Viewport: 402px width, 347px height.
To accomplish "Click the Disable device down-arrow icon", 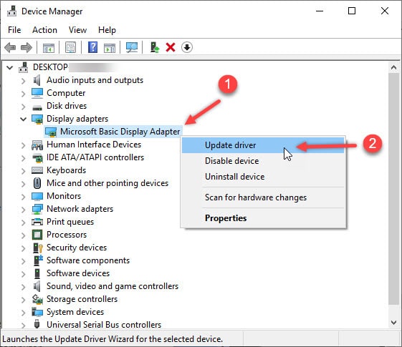I will click(x=187, y=47).
